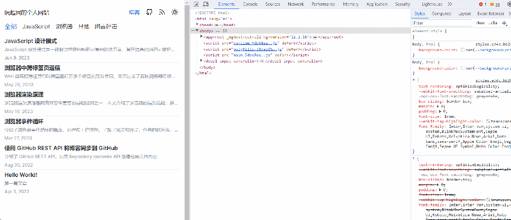Open the Network tab

tap(296, 4)
